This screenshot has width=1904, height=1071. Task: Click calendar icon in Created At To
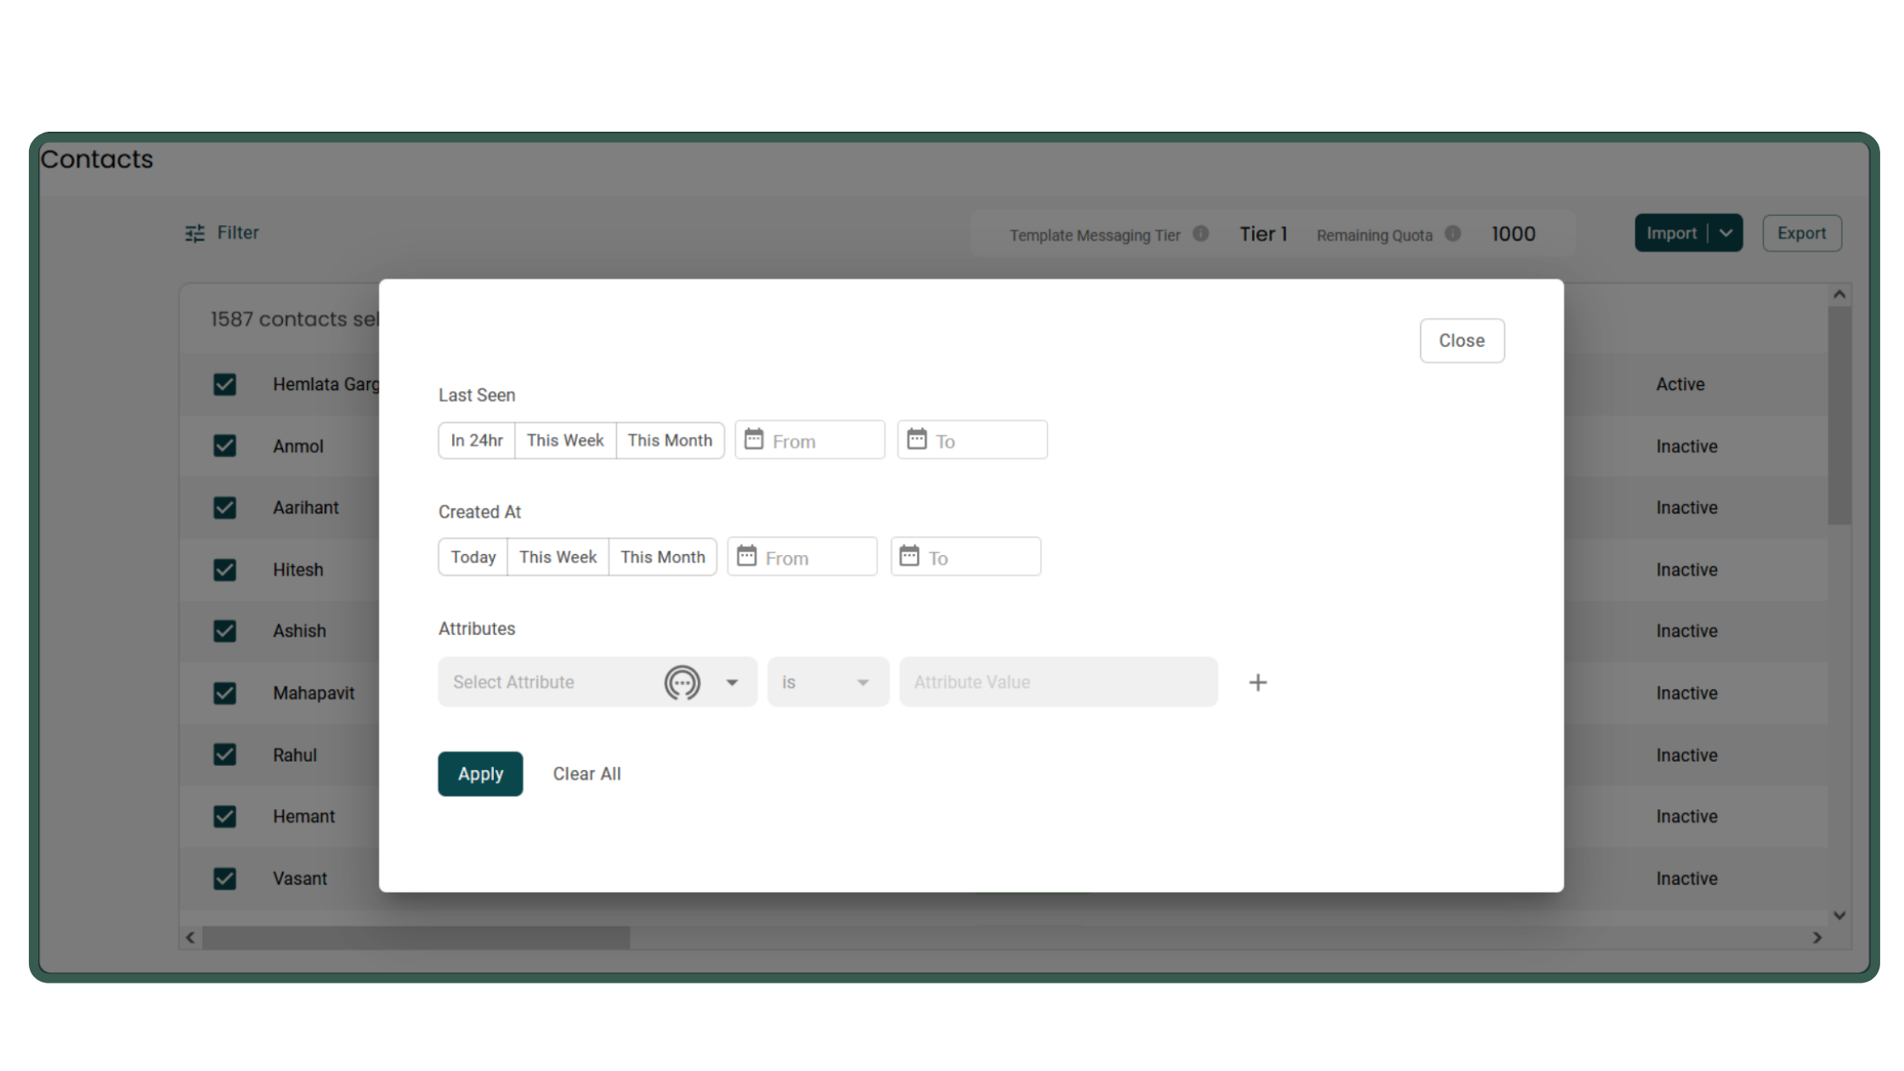pyautogui.click(x=909, y=556)
